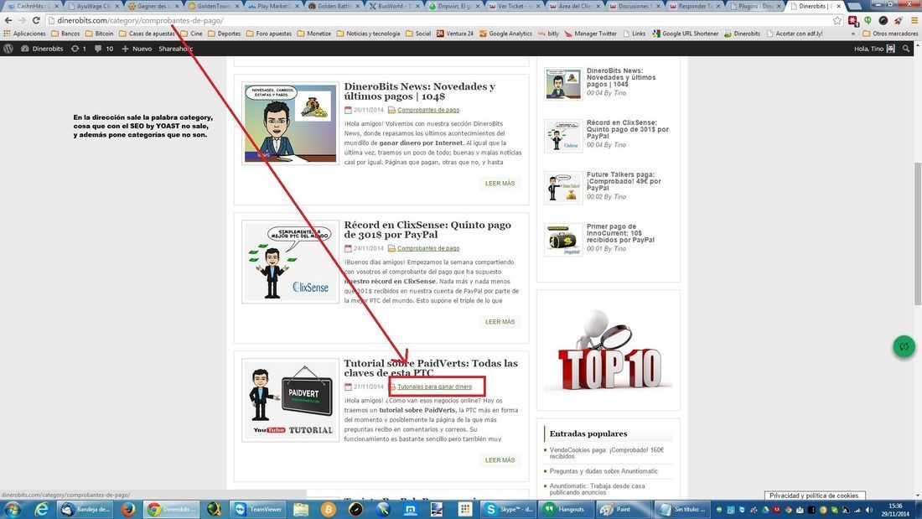This screenshot has width=922, height=519.
Task: Open the Otros marcadores folder
Action: tap(889, 34)
